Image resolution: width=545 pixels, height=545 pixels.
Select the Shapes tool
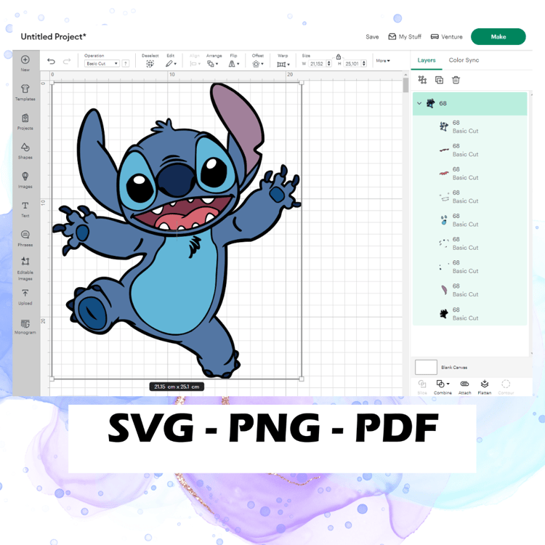click(x=25, y=150)
